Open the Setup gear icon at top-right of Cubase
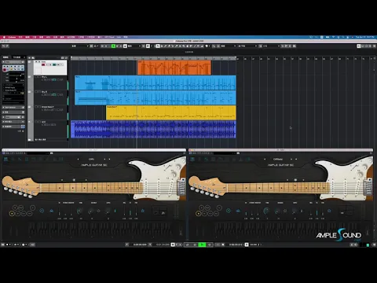The image size is (377, 283). [x=374, y=46]
